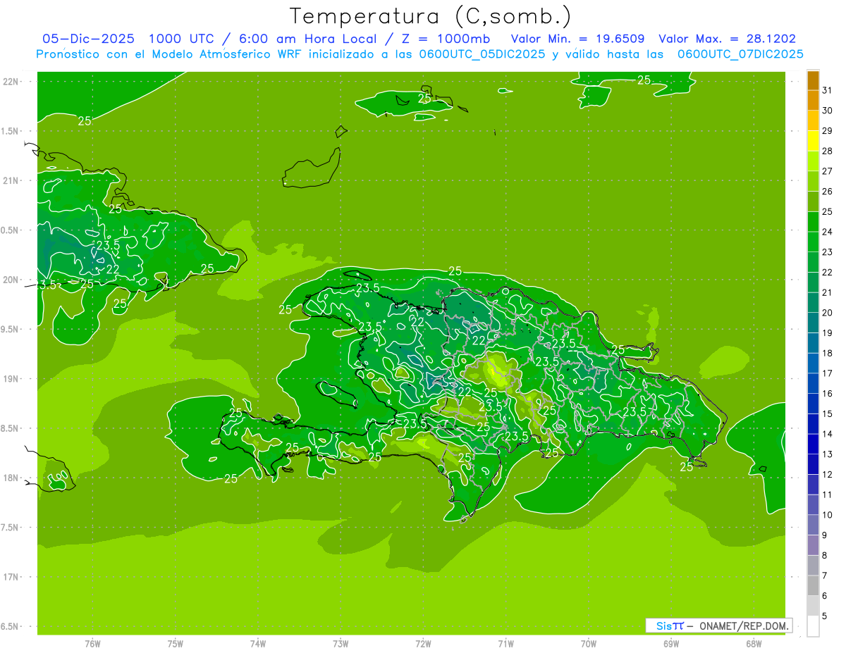
Task: Click the '70W' longitude axis label
Action: [589, 643]
